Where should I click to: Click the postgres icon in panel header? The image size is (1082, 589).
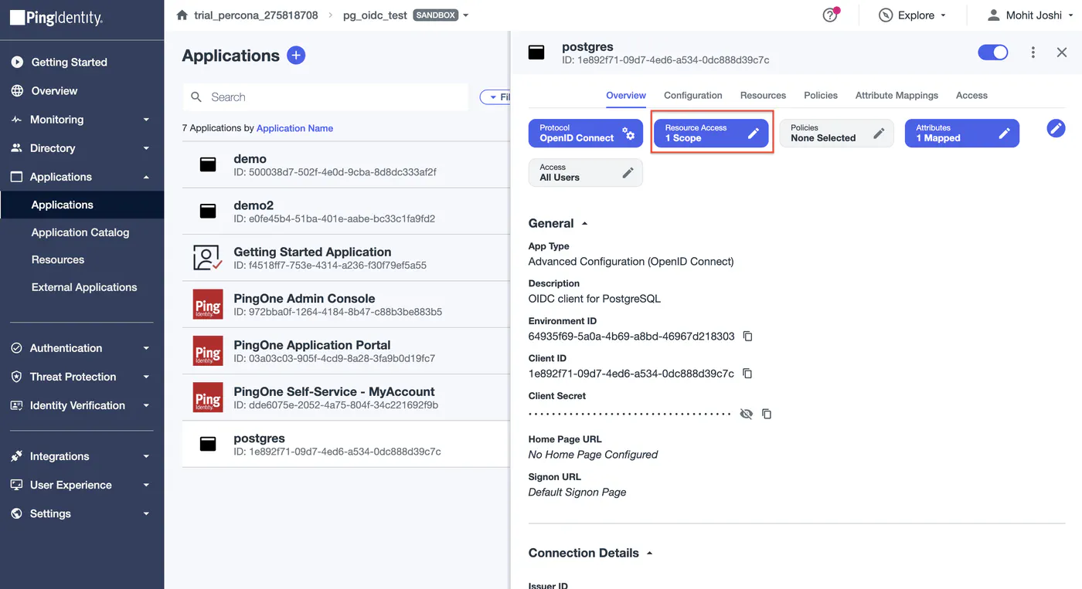[536, 52]
